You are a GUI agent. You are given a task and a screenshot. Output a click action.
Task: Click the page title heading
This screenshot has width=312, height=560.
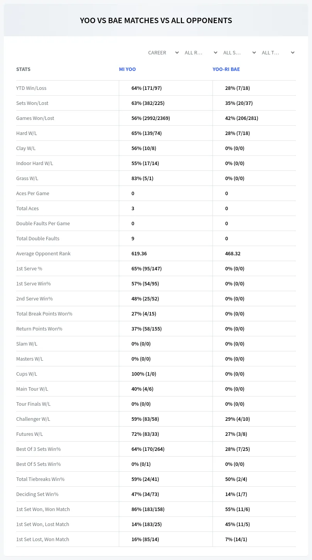[156, 20]
